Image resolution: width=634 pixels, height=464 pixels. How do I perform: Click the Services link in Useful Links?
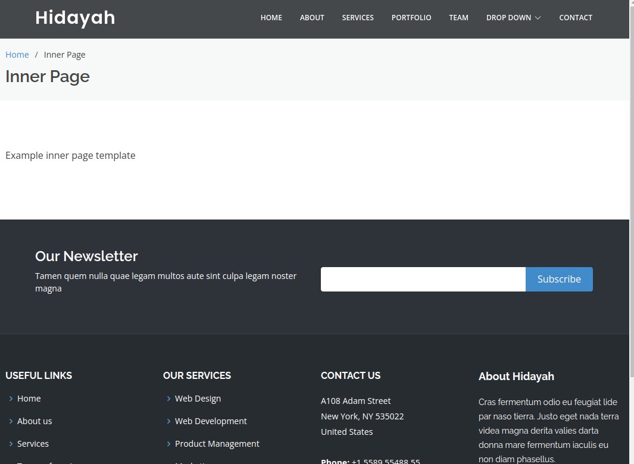pyautogui.click(x=33, y=444)
